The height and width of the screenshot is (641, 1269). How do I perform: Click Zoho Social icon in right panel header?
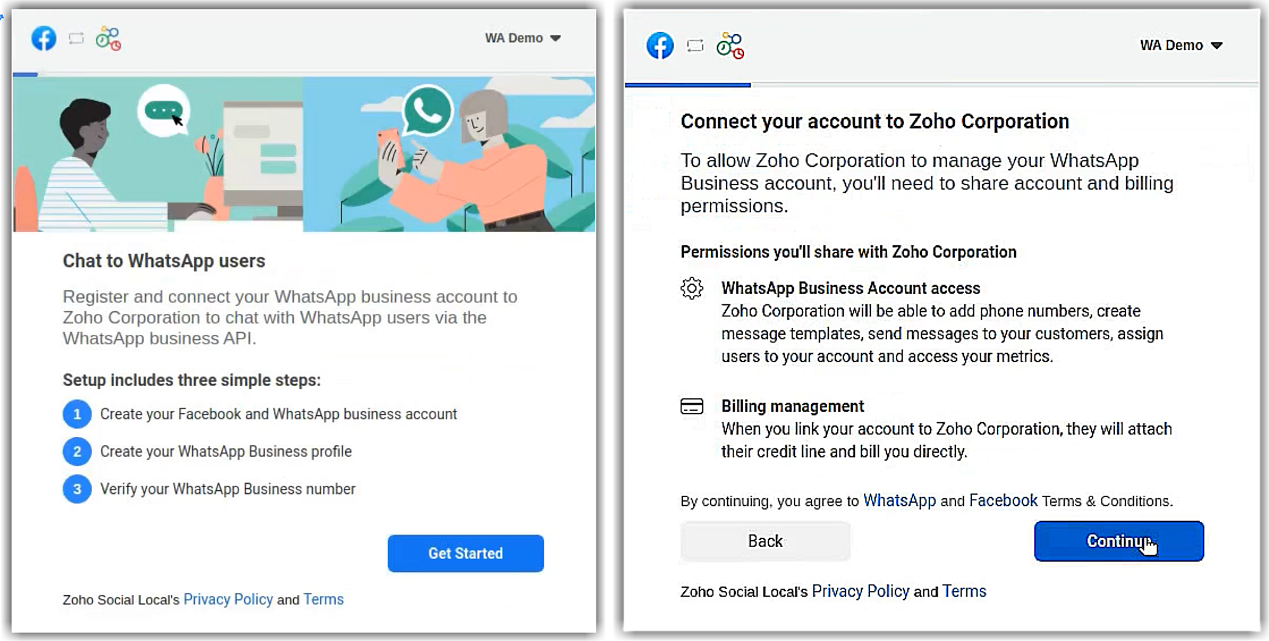[730, 46]
